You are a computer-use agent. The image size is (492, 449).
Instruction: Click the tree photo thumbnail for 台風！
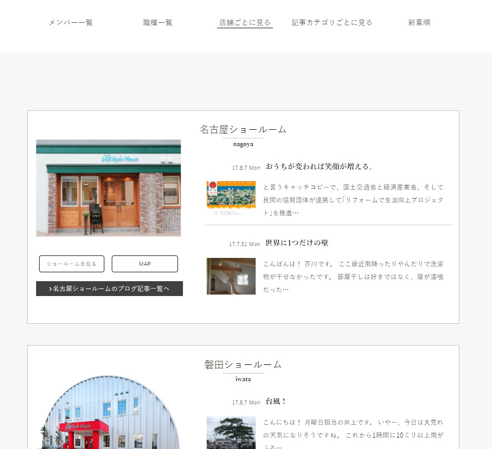coord(231,432)
